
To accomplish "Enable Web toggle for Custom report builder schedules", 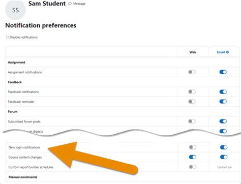I will [193, 167].
